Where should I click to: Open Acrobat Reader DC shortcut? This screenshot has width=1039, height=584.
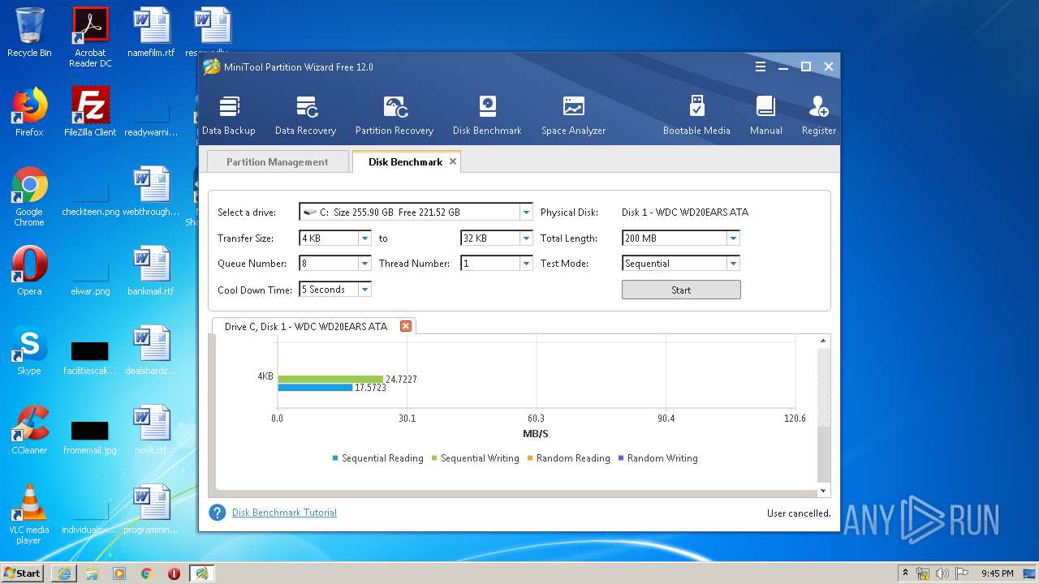click(90, 37)
